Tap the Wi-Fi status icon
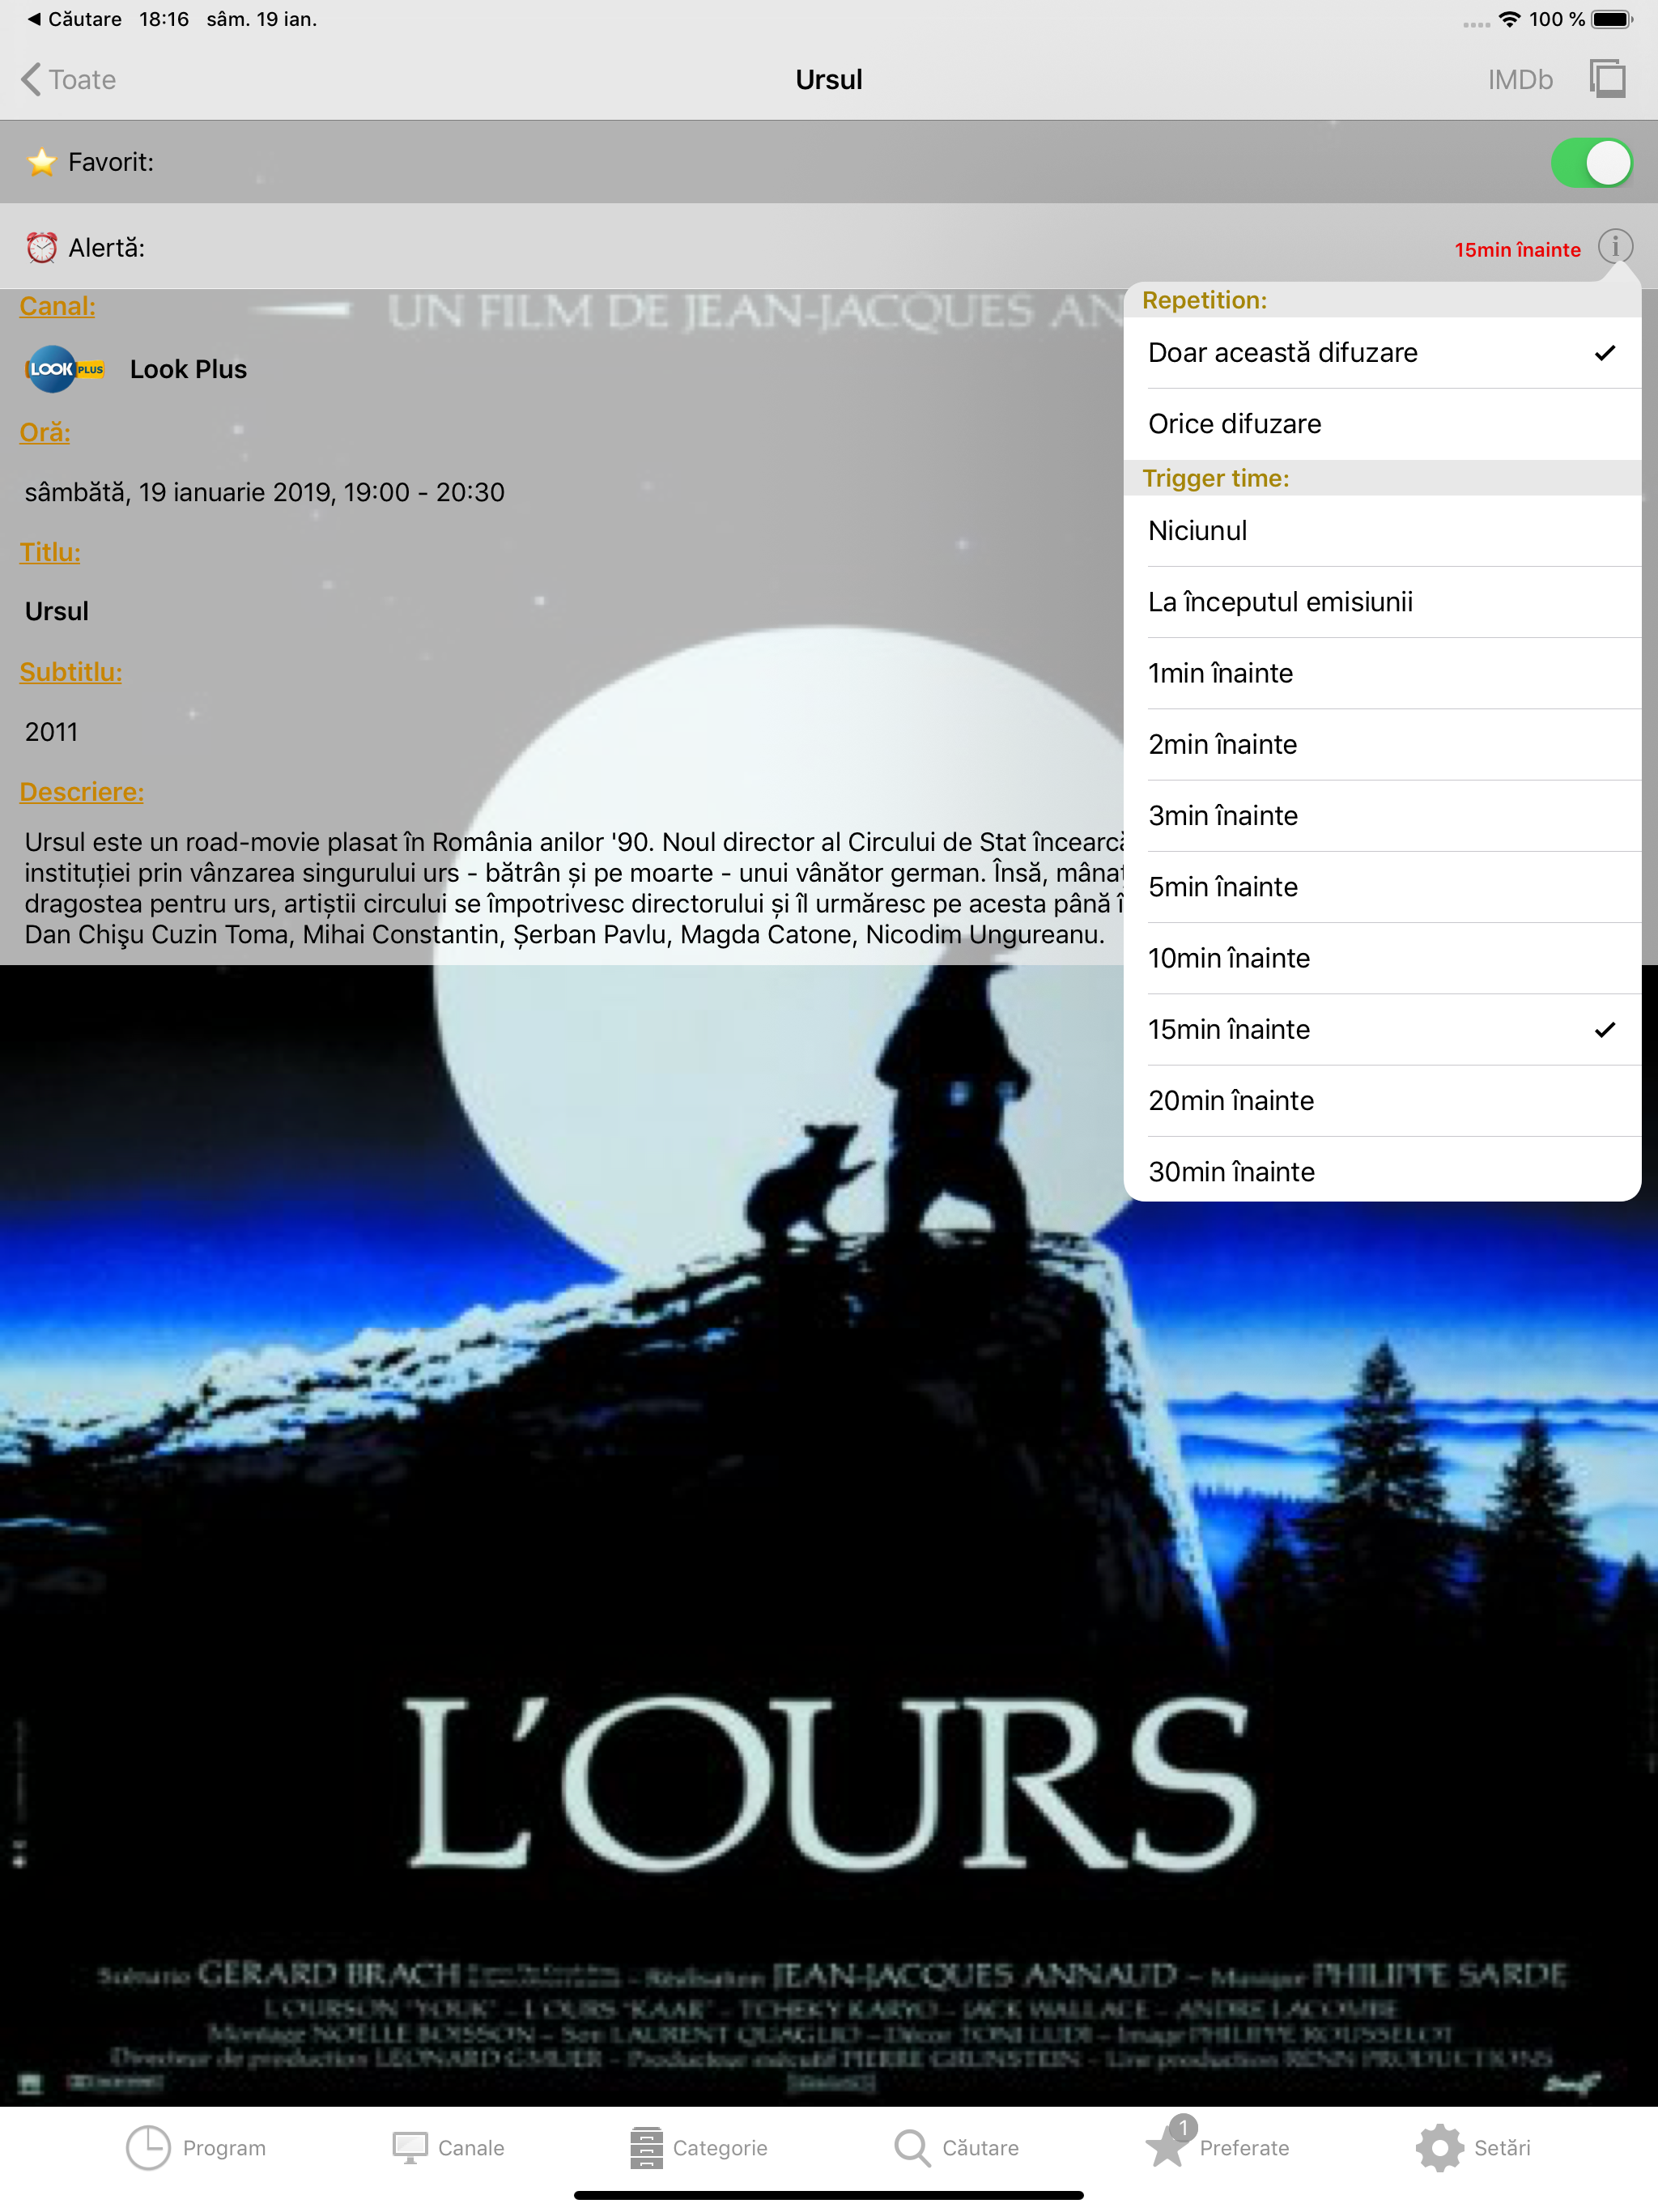The height and width of the screenshot is (2212, 1658). pyautogui.click(x=1509, y=19)
